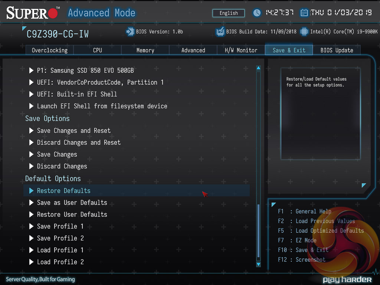The width and height of the screenshot is (380, 285).
Task: Select Discard Changes and Reset
Action: pyautogui.click(x=79, y=142)
